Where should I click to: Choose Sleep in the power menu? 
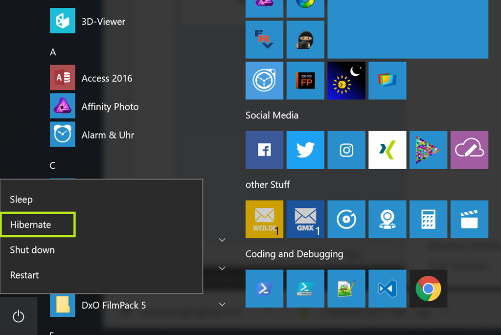[x=22, y=200]
